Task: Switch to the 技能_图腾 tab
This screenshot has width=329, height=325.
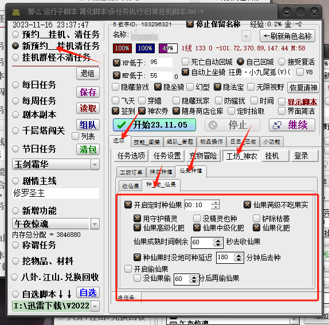Action: pyautogui.click(x=147, y=142)
